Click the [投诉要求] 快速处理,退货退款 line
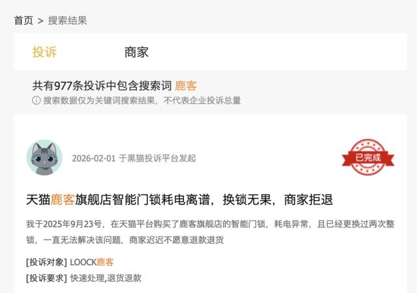This screenshot has height=293, width=417. click(84, 278)
